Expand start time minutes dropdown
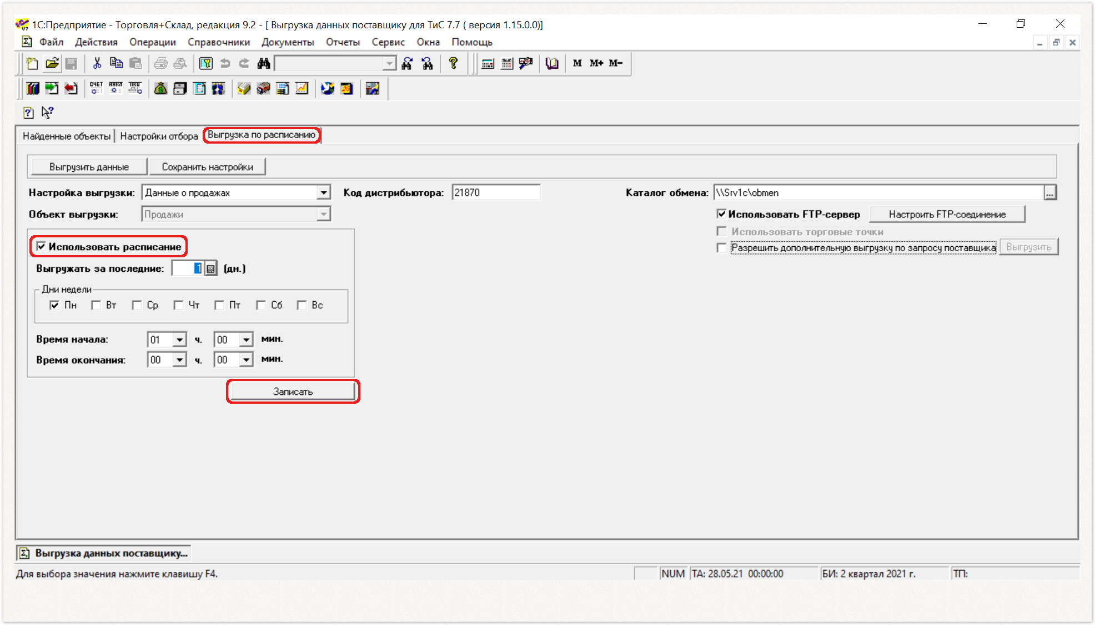 click(246, 339)
